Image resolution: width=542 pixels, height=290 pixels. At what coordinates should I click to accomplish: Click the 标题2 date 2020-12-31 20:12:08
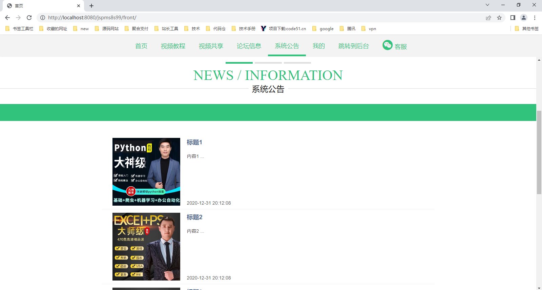pyautogui.click(x=209, y=278)
